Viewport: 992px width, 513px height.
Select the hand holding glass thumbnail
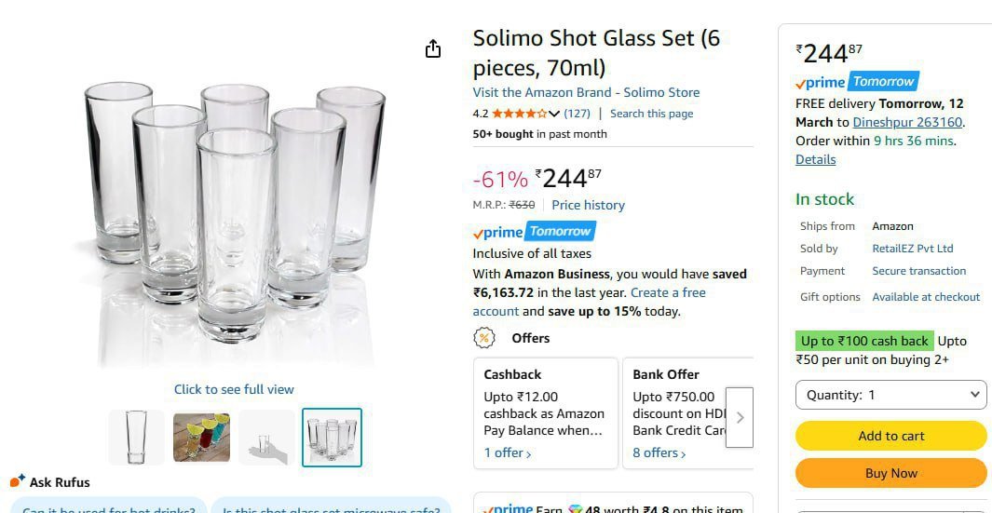pos(266,437)
